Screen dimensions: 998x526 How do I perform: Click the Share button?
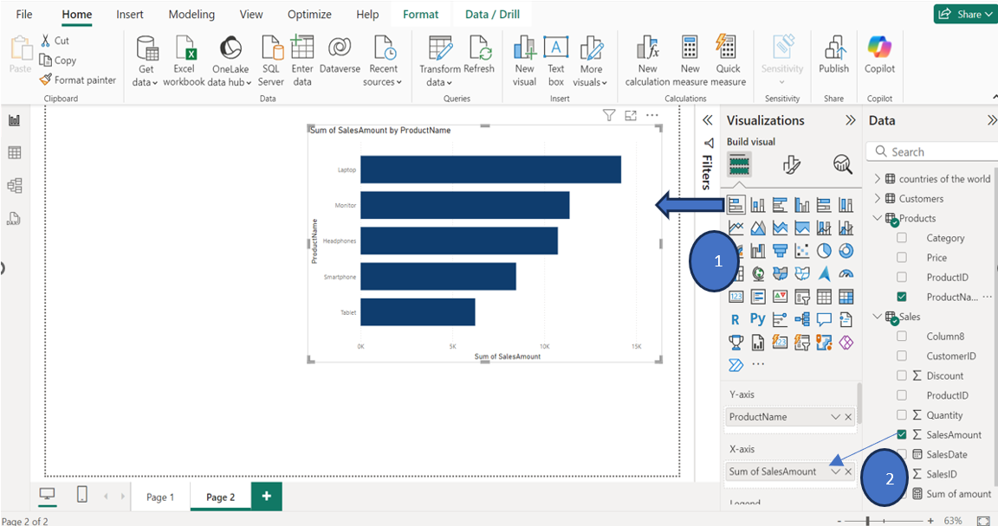pos(964,14)
